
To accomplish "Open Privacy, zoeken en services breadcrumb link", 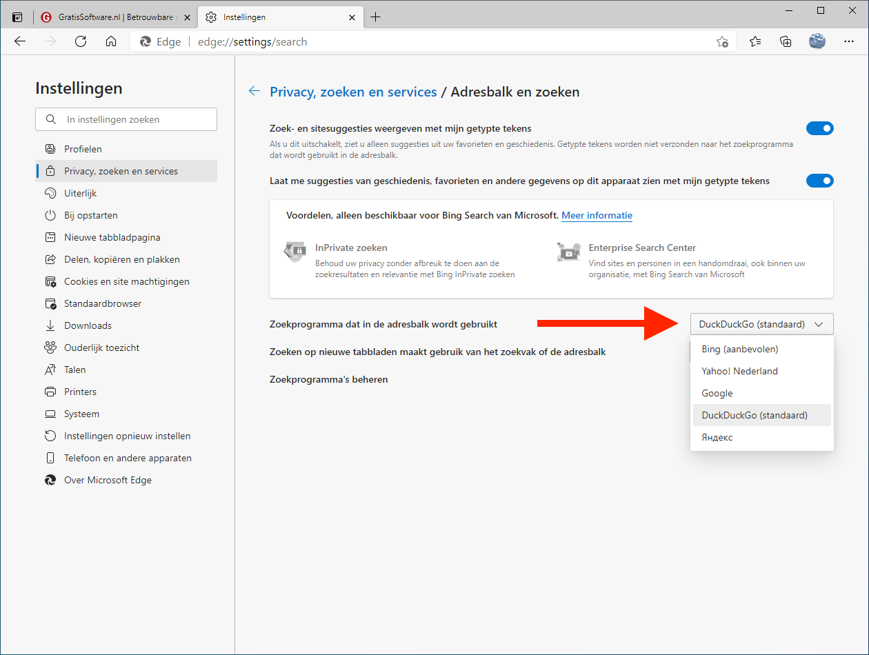I will 353,92.
